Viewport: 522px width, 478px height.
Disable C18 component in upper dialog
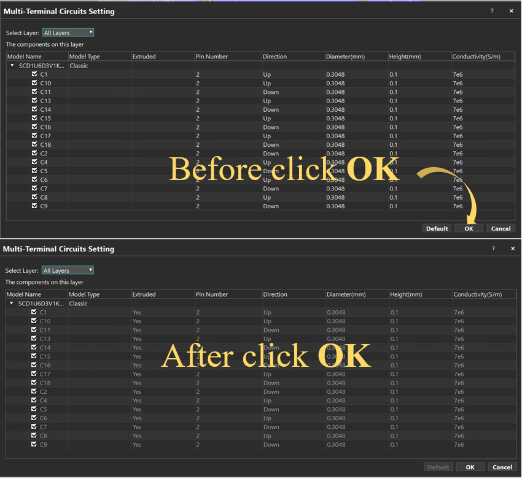(x=34, y=144)
